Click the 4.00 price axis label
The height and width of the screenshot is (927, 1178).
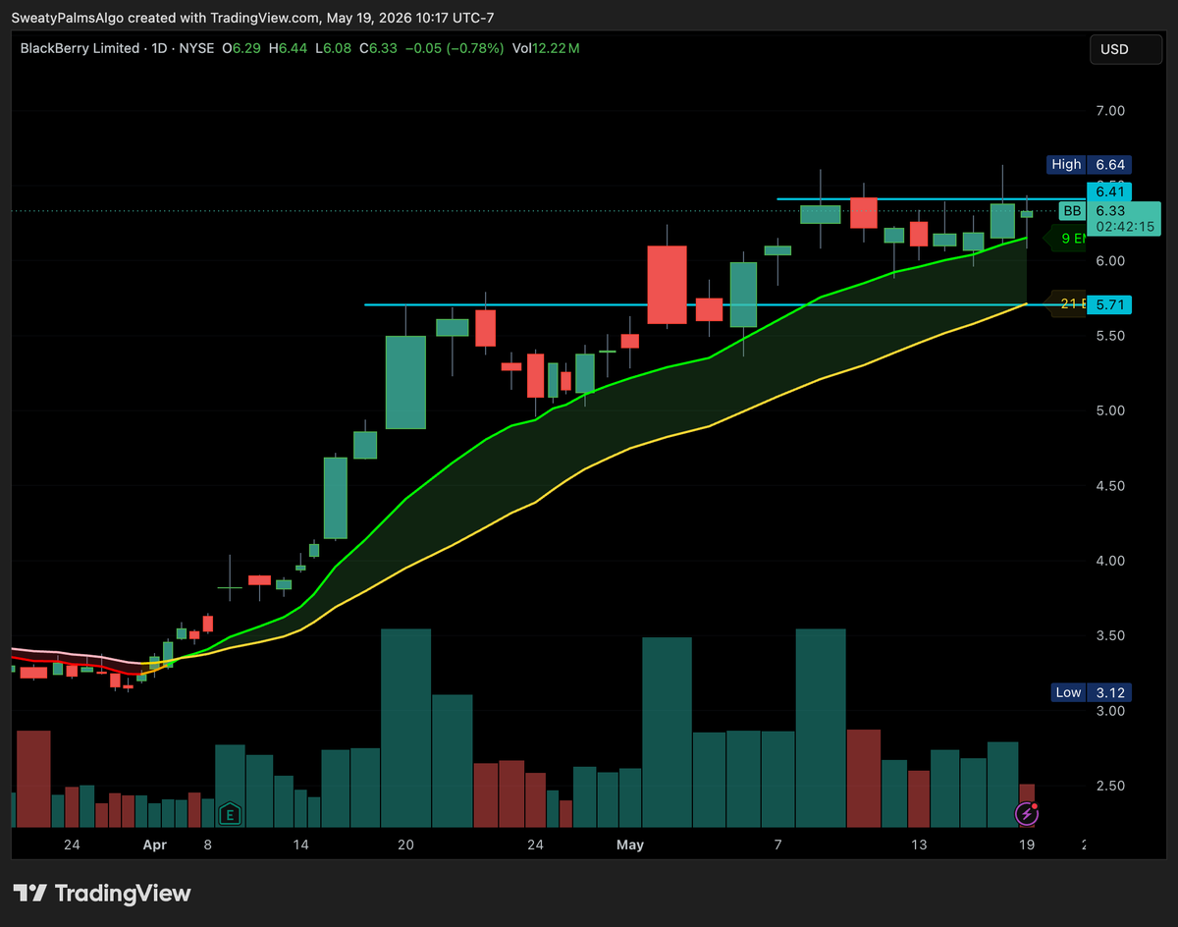pos(1110,561)
